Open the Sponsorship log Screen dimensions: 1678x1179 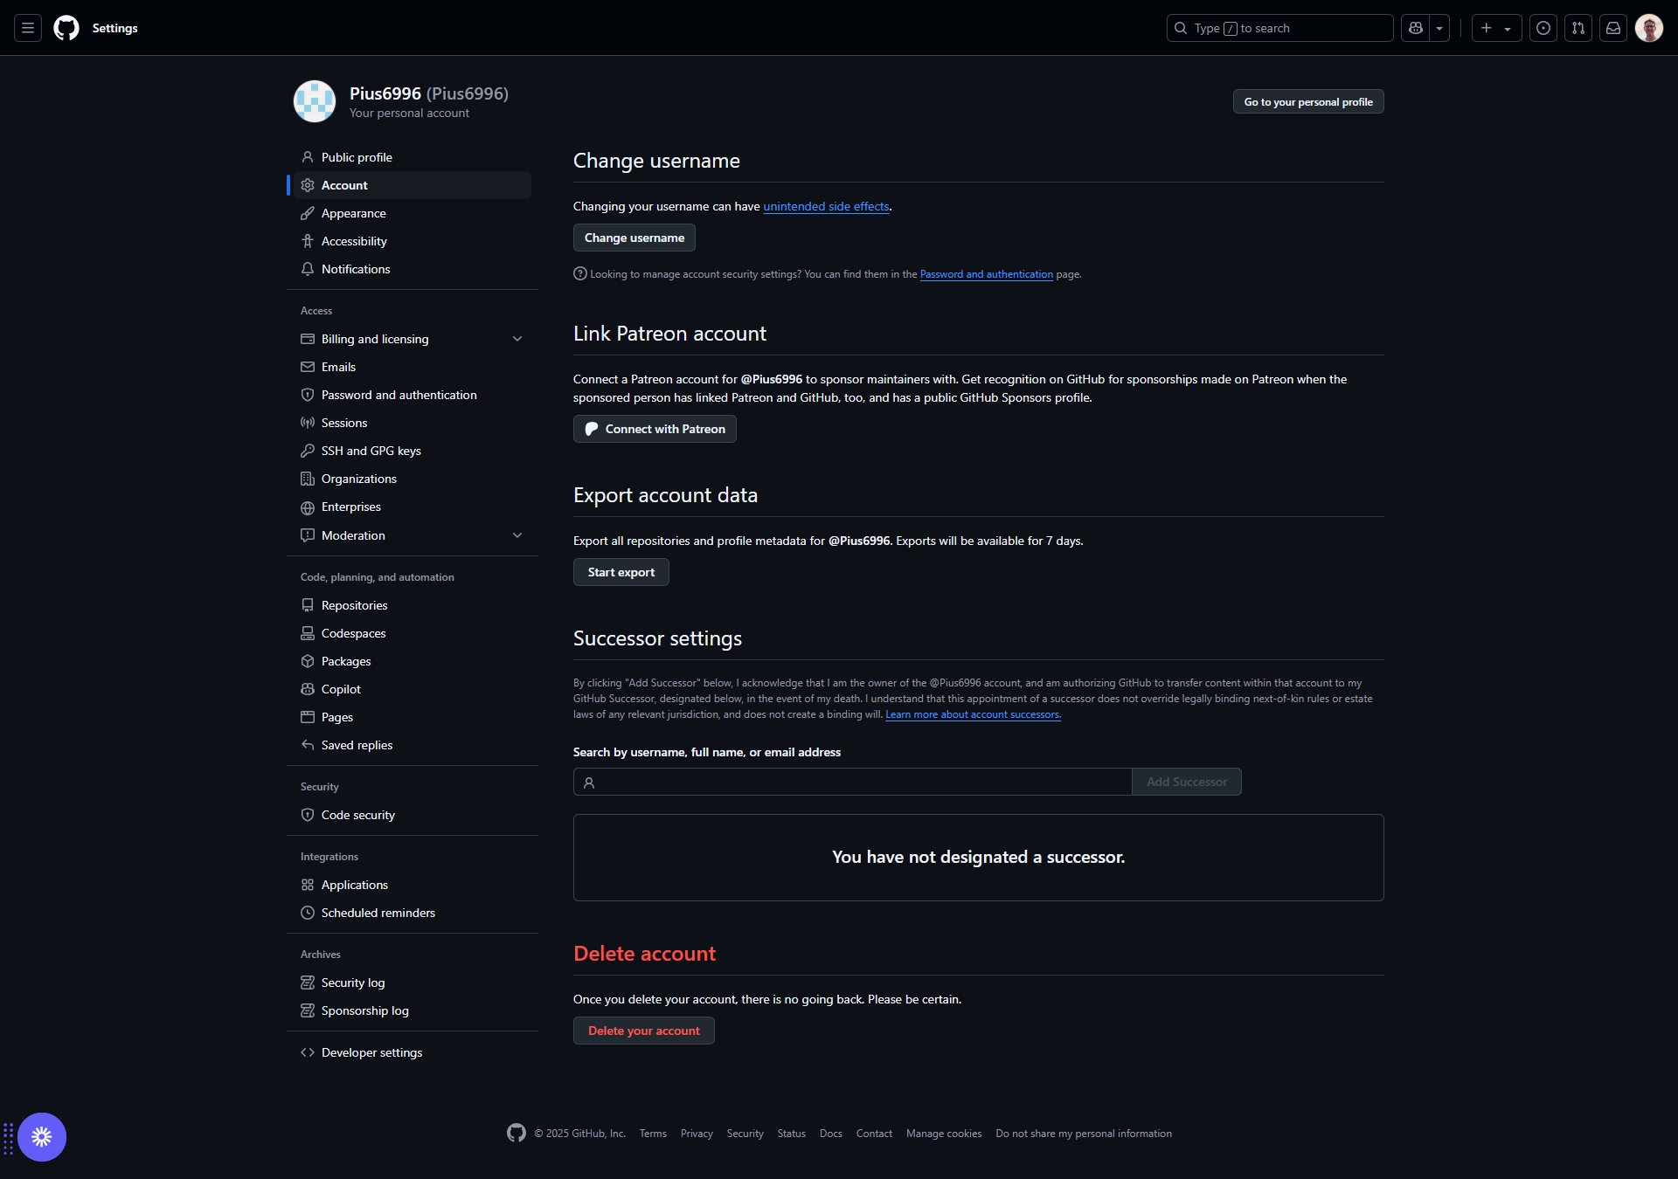coord(413,1010)
